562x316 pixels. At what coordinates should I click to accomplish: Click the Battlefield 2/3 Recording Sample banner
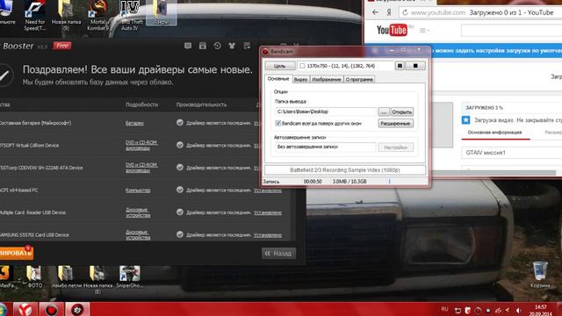(x=345, y=170)
